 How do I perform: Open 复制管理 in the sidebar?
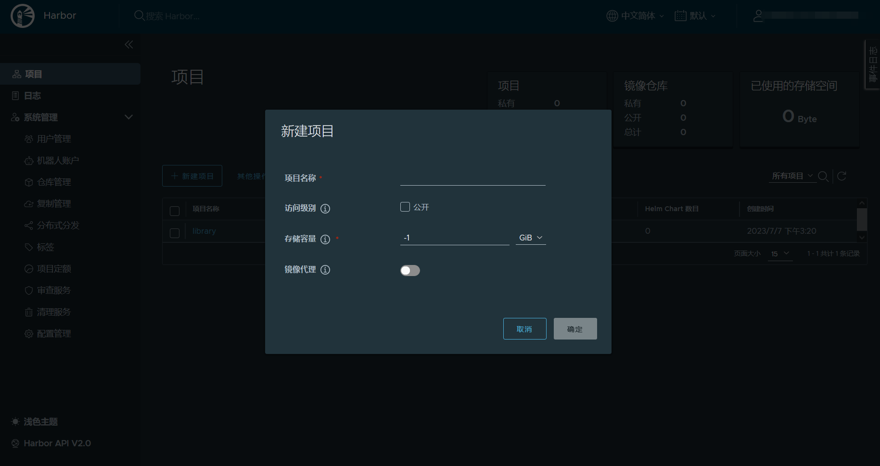(x=54, y=204)
